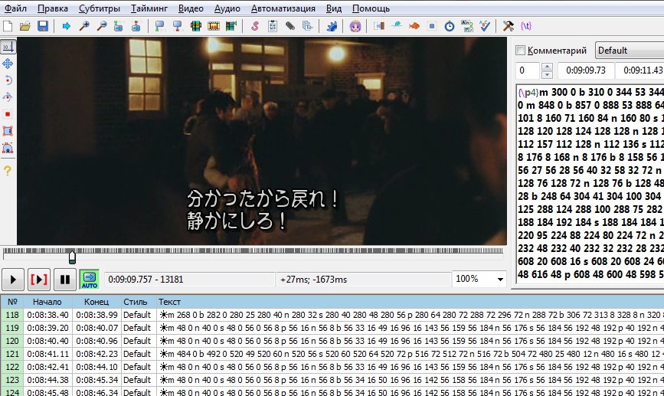664x396 pixels.
Task: Snap subtitles to scene icon
Action: click(214, 26)
